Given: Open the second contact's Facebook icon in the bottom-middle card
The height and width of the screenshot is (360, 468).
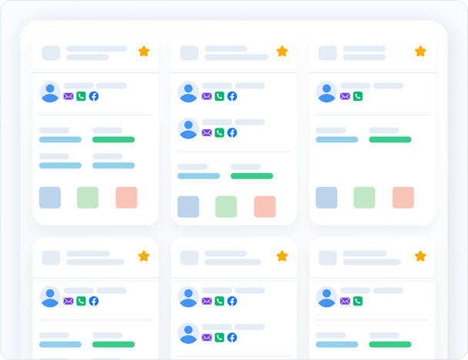Looking at the screenshot, I should pyautogui.click(x=232, y=337).
